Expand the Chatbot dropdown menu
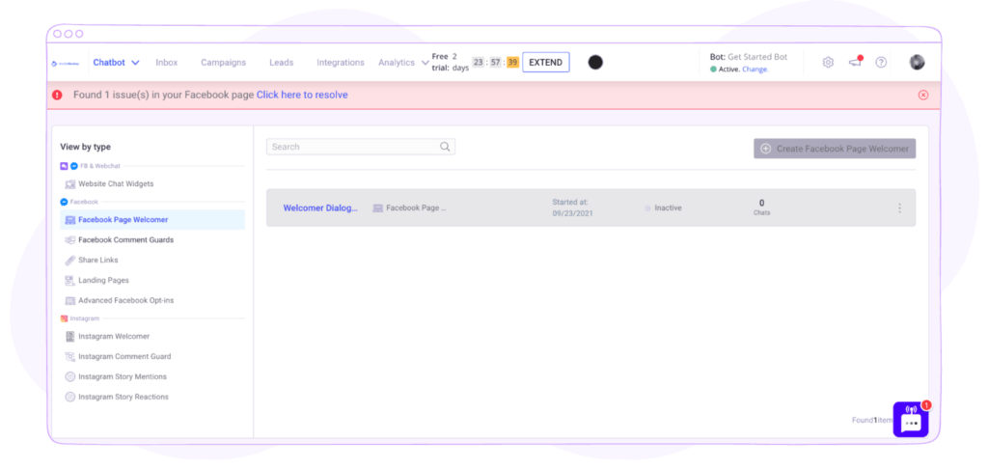This screenshot has width=988, height=469. [117, 63]
